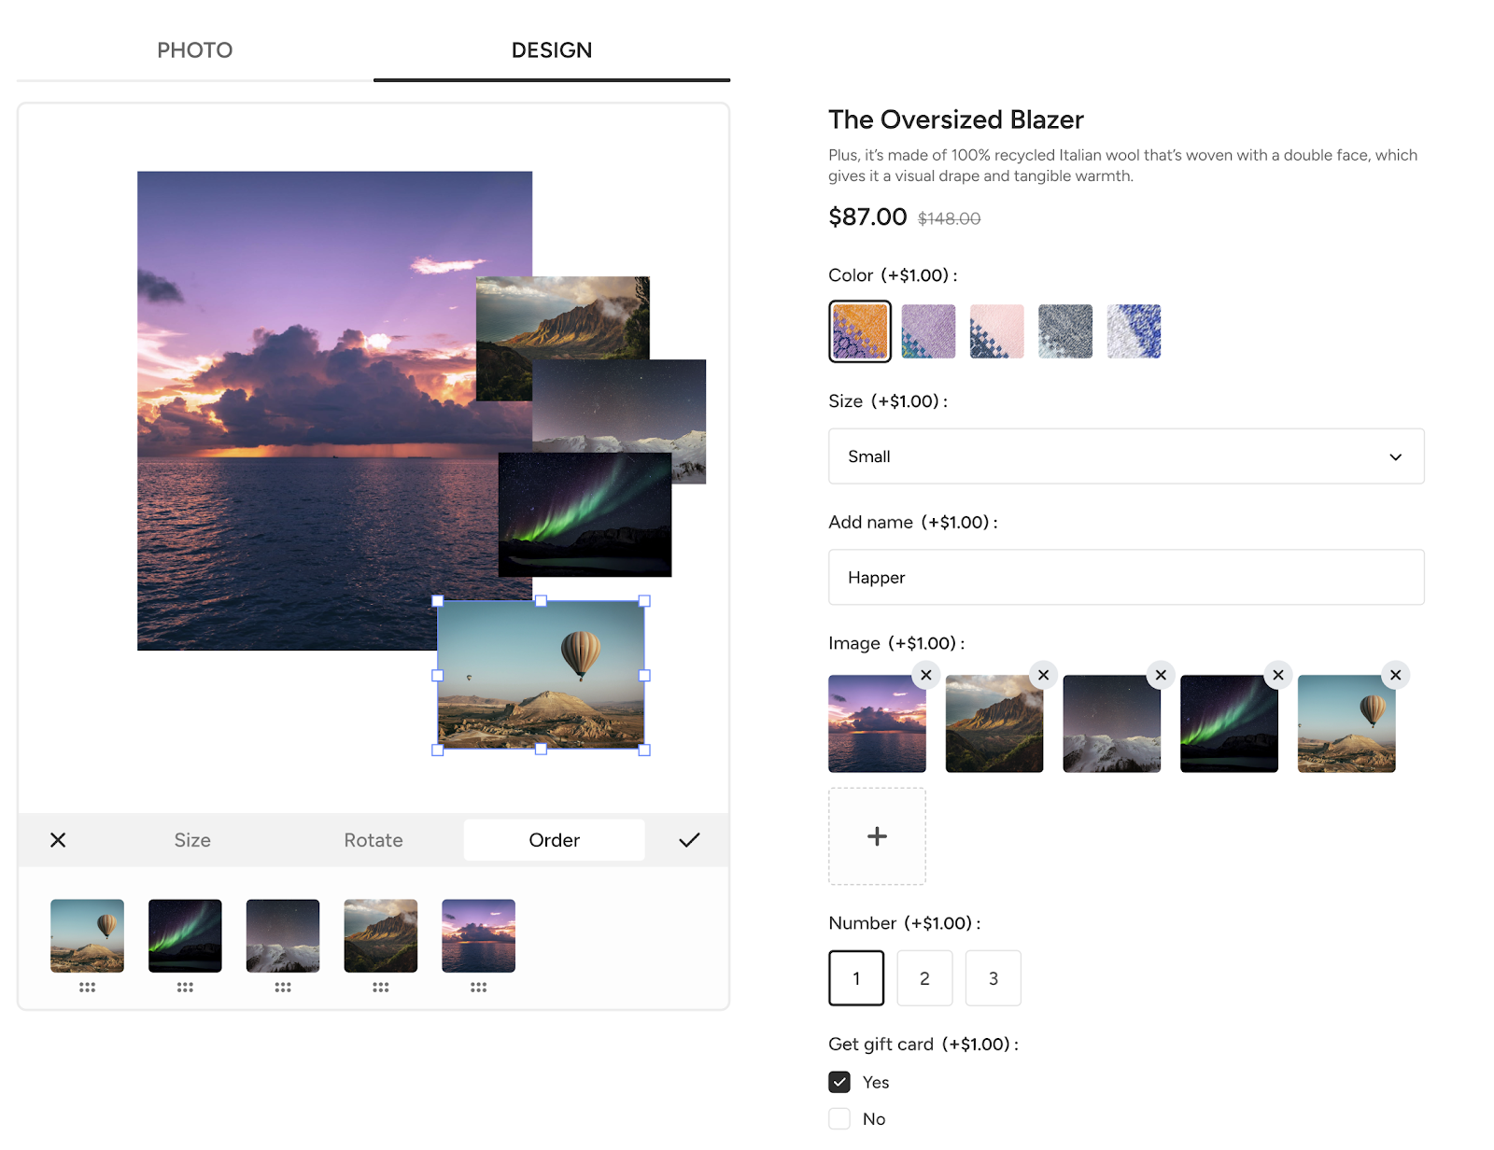Click the top-right resize handle of balloon image
Screen dimensions: 1494x1150
(x=644, y=601)
